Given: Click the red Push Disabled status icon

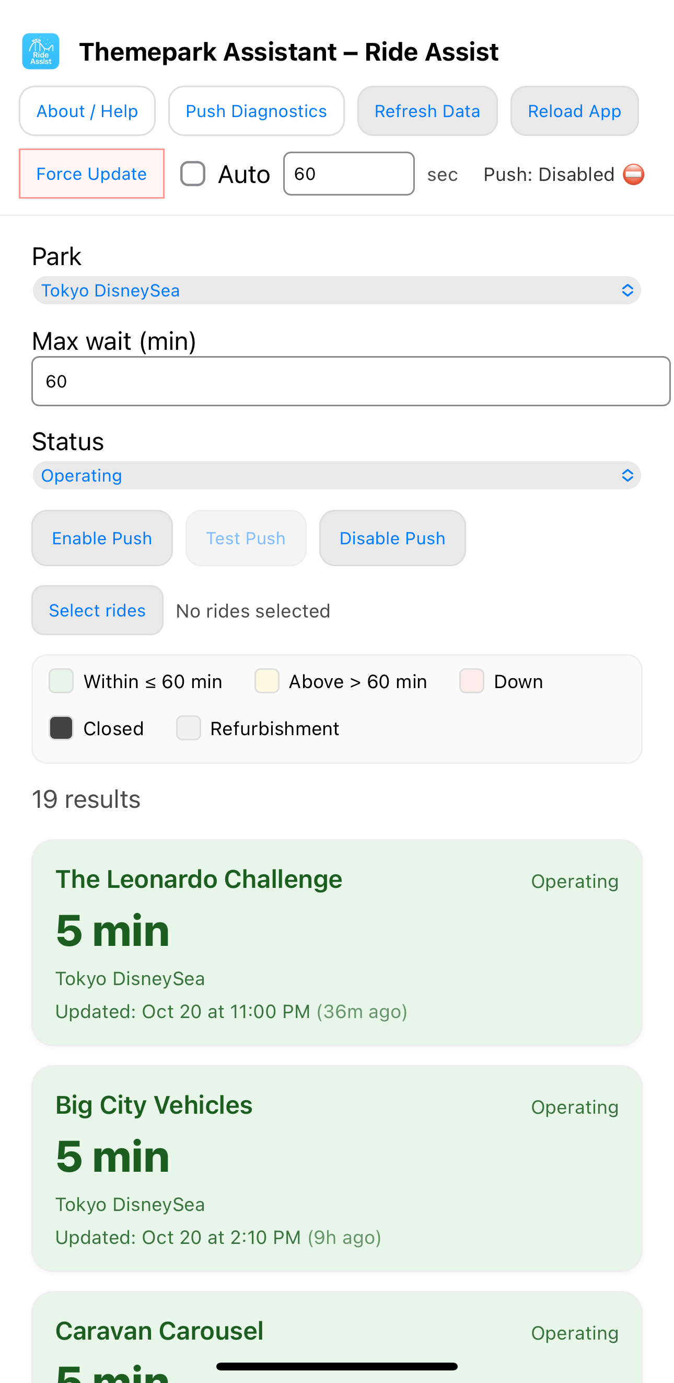Looking at the screenshot, I should click(633, 175).
